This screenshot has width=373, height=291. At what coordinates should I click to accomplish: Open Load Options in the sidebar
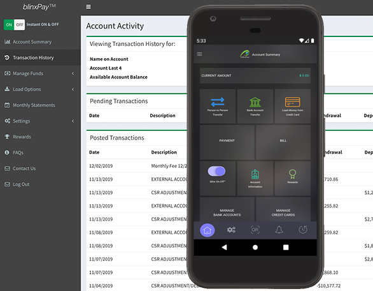click(x=27, y=89)
